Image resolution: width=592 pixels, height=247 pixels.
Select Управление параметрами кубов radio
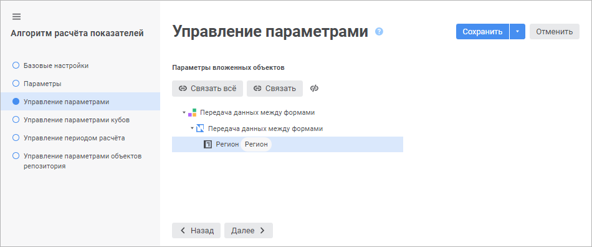[x=16, y=120]
